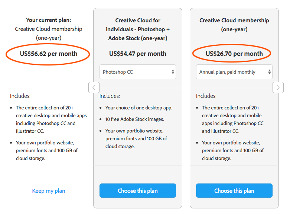Click the Keep my plan link
290x214 pixels.
49,191
